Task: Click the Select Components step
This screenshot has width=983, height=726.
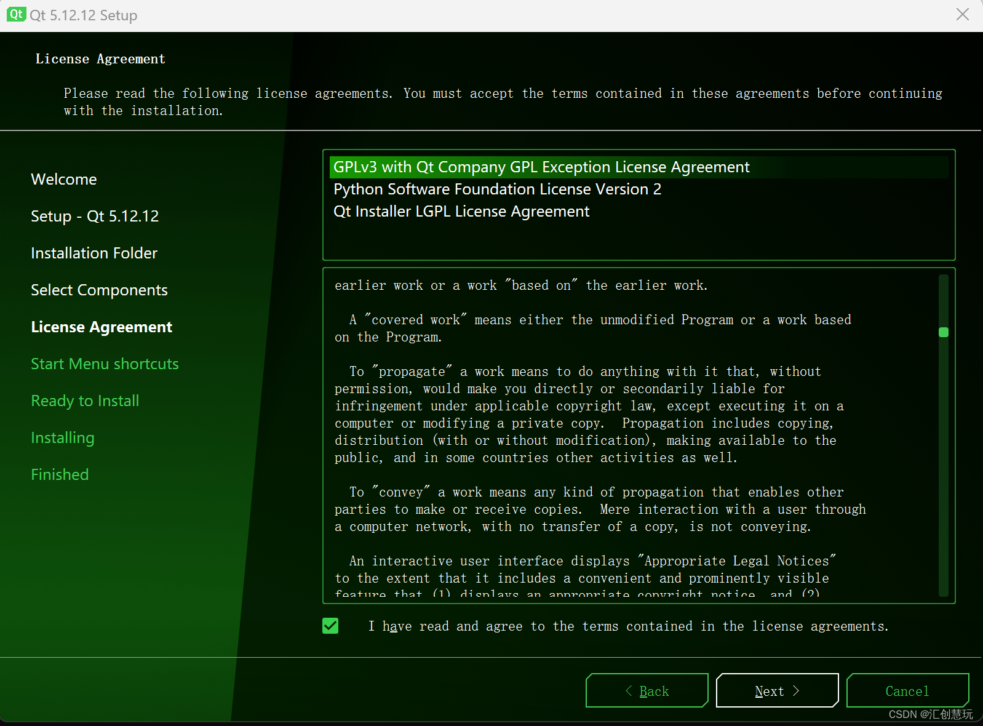Action: pos(99,290)
